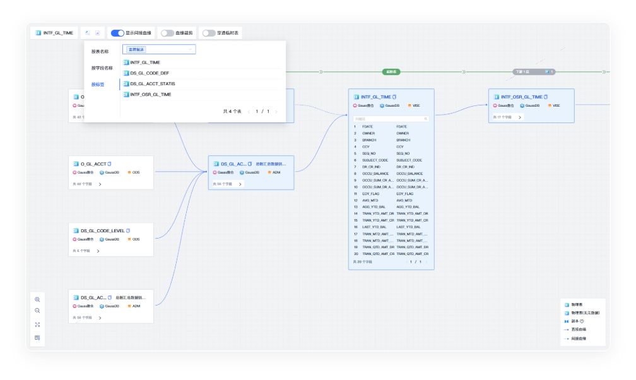636x380 pixels.
Task: Select field row 1 FDATE in INTF_GL_TIME node
Action: coord(391,127)
